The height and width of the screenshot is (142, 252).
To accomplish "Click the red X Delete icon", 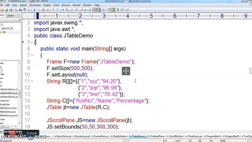I will click(48, 10).
